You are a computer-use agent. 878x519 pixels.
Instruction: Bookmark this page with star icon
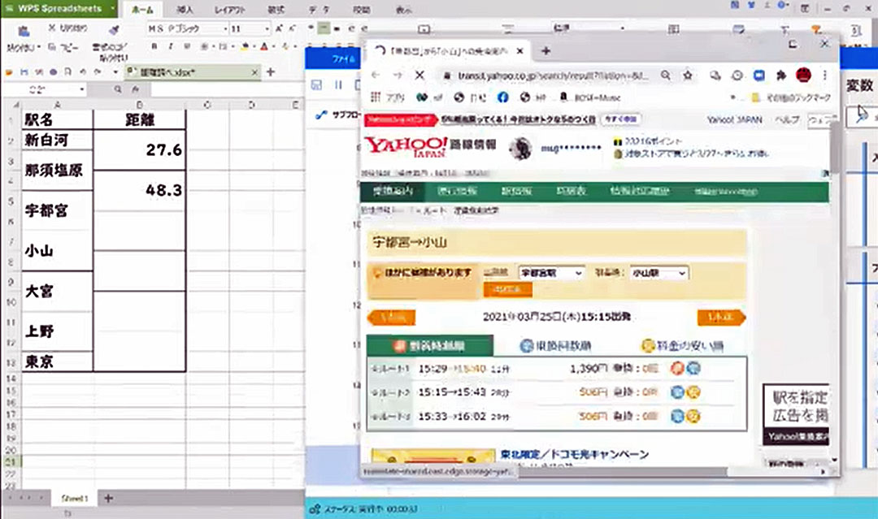point(688,75)
